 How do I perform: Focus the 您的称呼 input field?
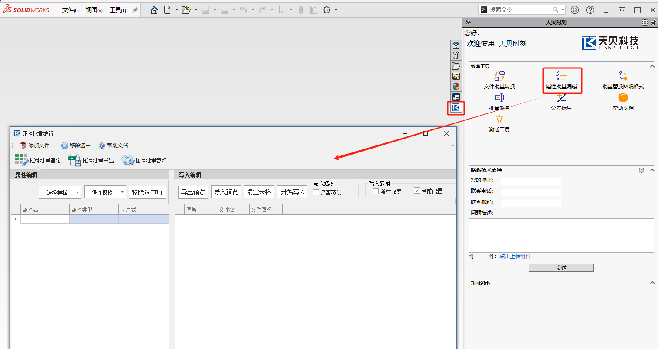531,181
